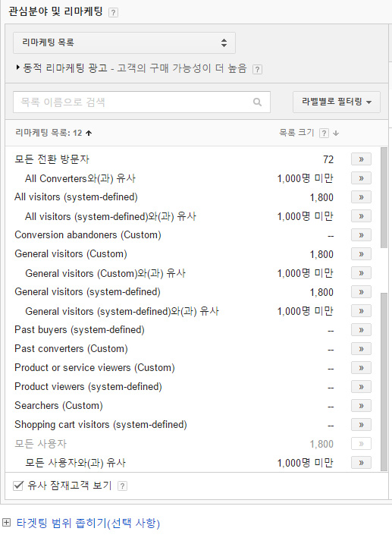Viewport: 392px width, 544px height.
Task: Add All visitors (system-defined) with its arrow button
Action: (361, 197)
